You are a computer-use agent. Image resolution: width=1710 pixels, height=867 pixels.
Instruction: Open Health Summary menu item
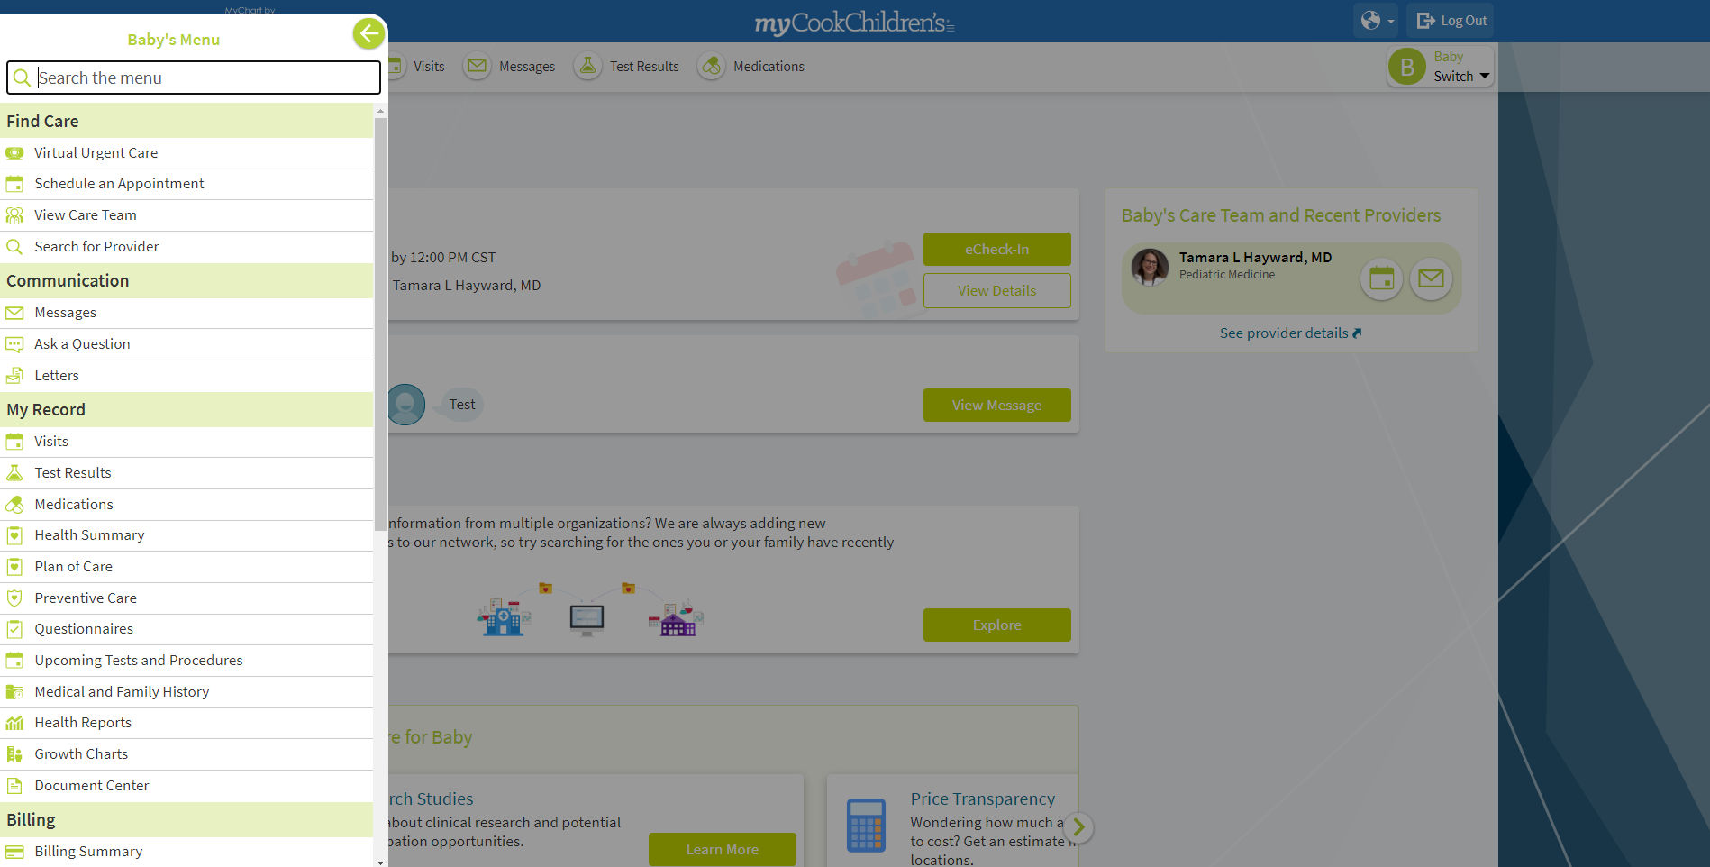[x=89, y=535]
